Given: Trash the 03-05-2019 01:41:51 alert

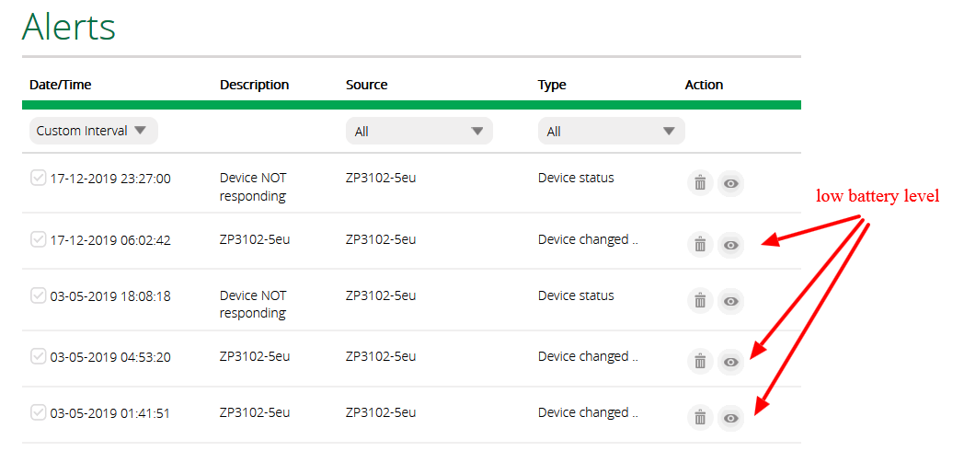Looking at the screenshot, I should tap(700, 418).
